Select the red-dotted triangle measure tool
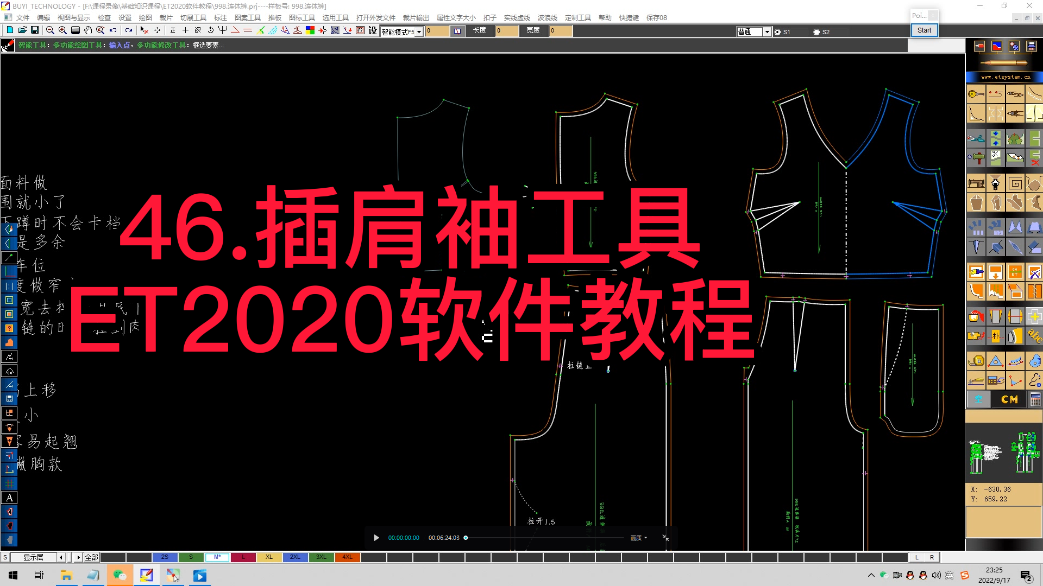Screen dimensions: 1043x586 click(995, 361)
